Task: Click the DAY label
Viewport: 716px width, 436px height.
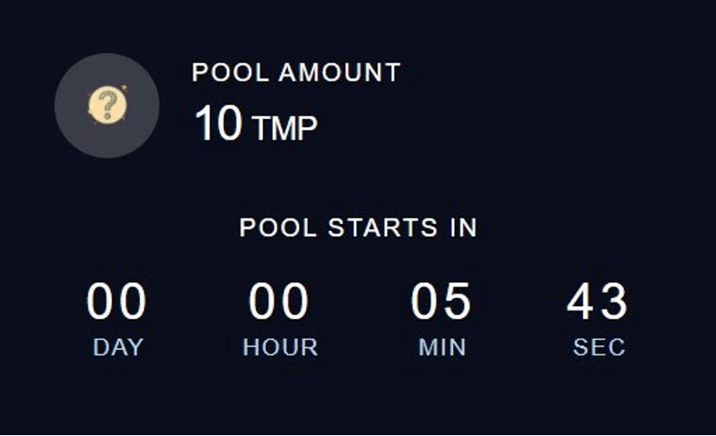Action: [x=118, y=347]
